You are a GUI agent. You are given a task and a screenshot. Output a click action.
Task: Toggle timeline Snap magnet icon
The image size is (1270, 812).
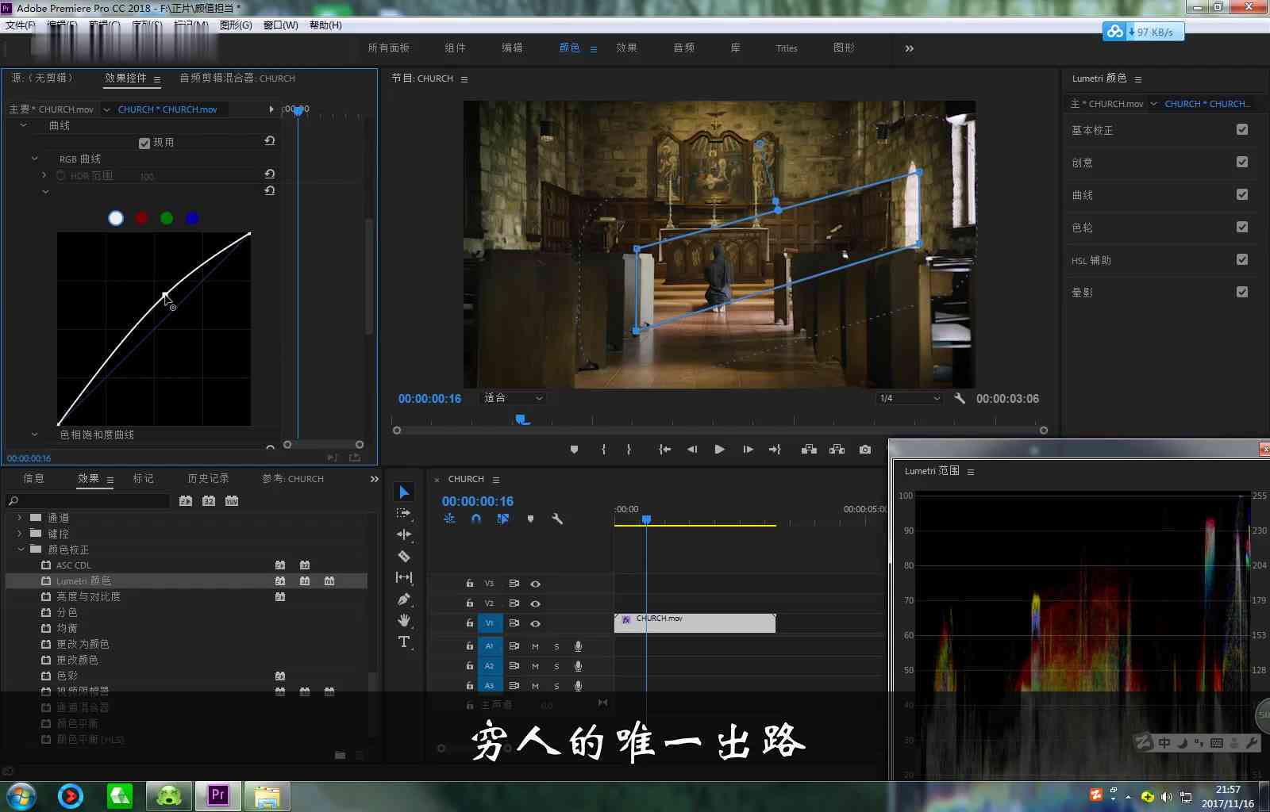[476, 519]
